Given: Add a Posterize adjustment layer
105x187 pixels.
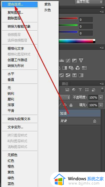Looking at the screenshot, I should tap(61, 75).
